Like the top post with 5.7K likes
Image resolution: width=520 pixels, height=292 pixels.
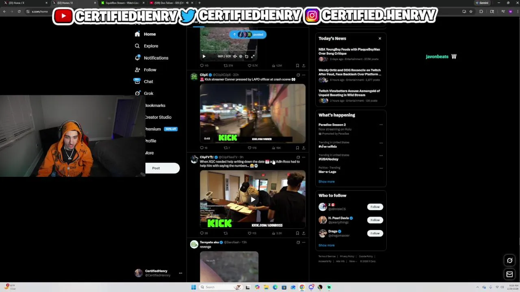point(252,65)
